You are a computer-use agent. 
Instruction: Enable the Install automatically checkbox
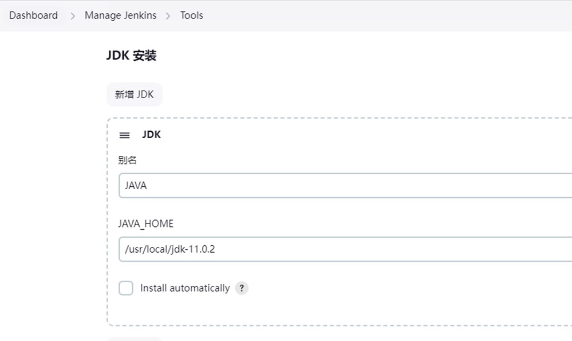pos(126,288)
